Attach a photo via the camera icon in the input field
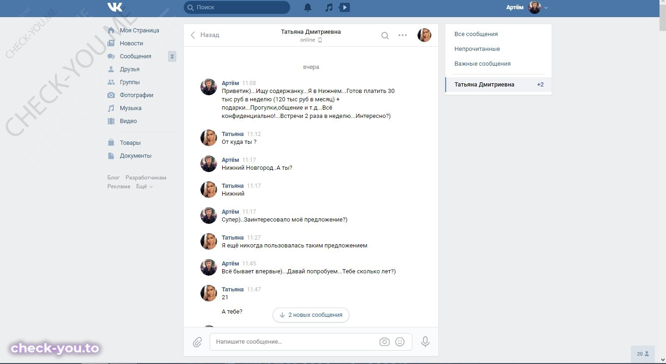The width and height of the screenshot is (666, 364). 385,342
